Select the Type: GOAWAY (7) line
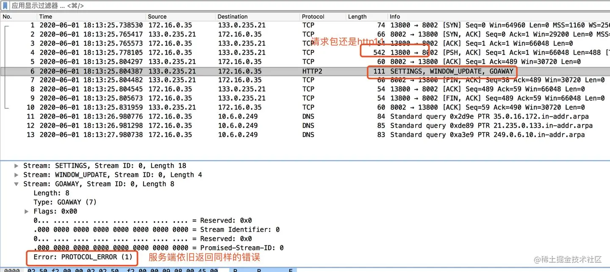610x272 pixels. point(65,202)
